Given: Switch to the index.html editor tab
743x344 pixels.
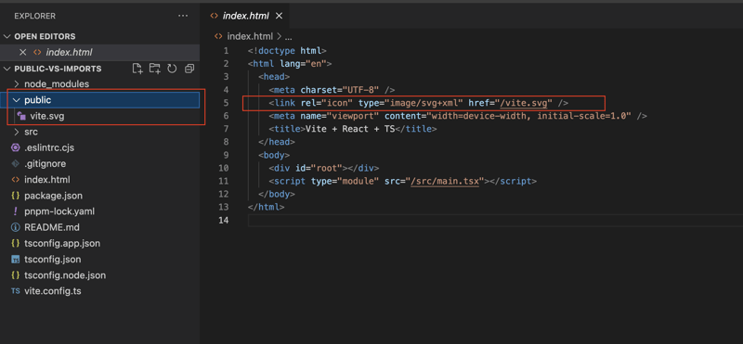Looking at the screenshot, I should (245, 16).
